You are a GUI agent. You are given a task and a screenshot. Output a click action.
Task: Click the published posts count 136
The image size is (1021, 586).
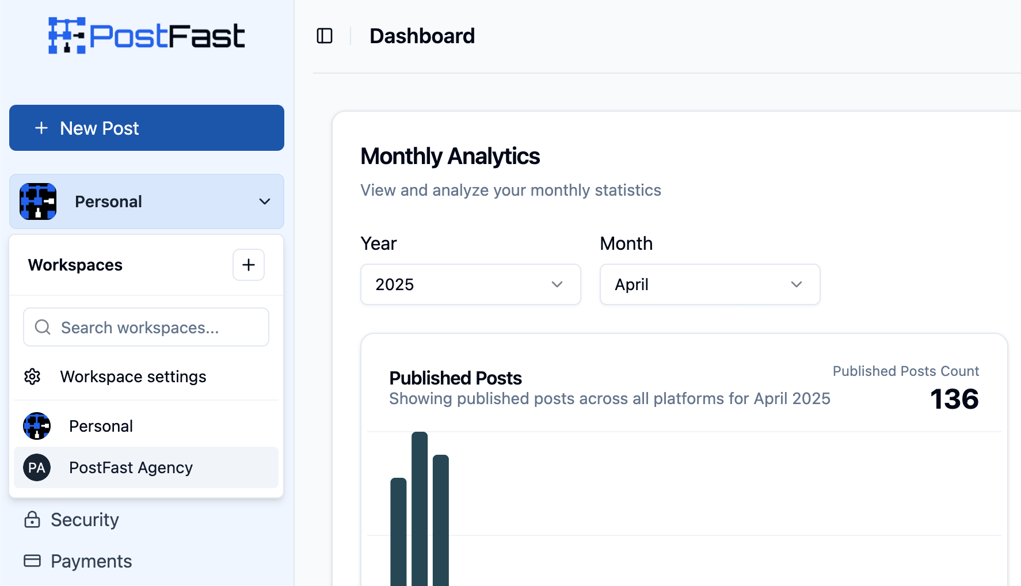tap(954, 399)
